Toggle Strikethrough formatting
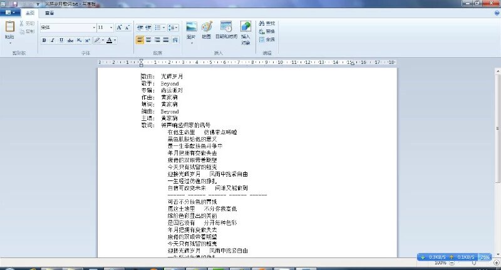This screenshot has width=501, height=270. point(70,40)
